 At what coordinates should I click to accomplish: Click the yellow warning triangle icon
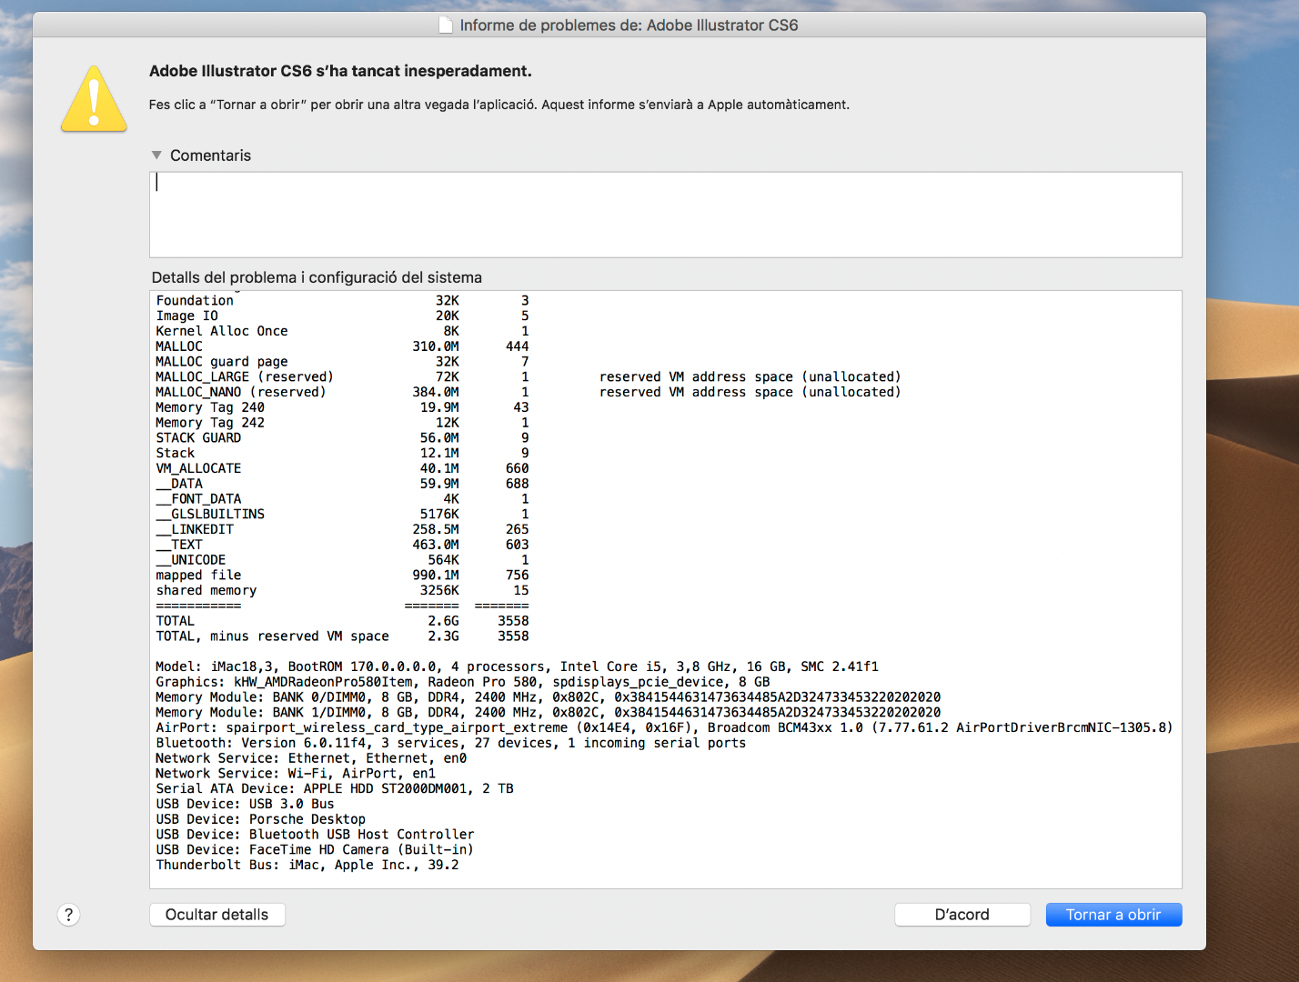pyautogui.click(x=94, y=99)
